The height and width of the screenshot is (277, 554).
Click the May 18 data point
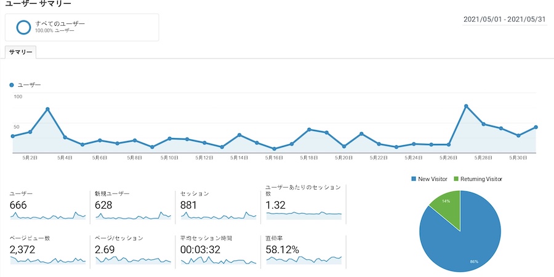pyautogui.click(x=309, y=129)
